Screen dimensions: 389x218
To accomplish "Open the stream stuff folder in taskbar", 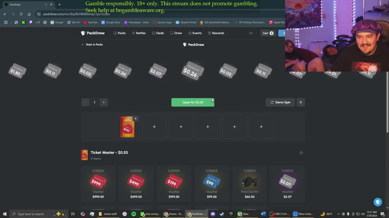I will tap(108, 214).
